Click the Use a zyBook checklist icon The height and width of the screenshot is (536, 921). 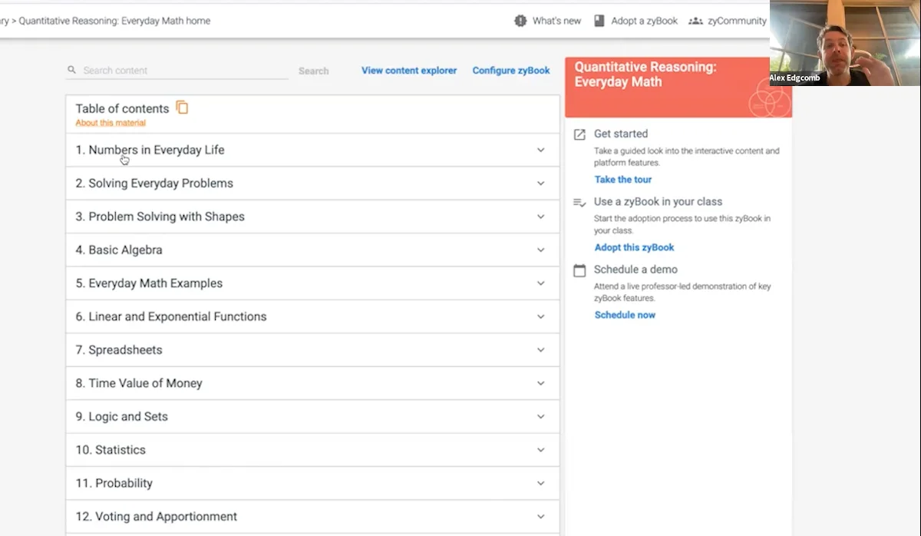coord(579,203)
